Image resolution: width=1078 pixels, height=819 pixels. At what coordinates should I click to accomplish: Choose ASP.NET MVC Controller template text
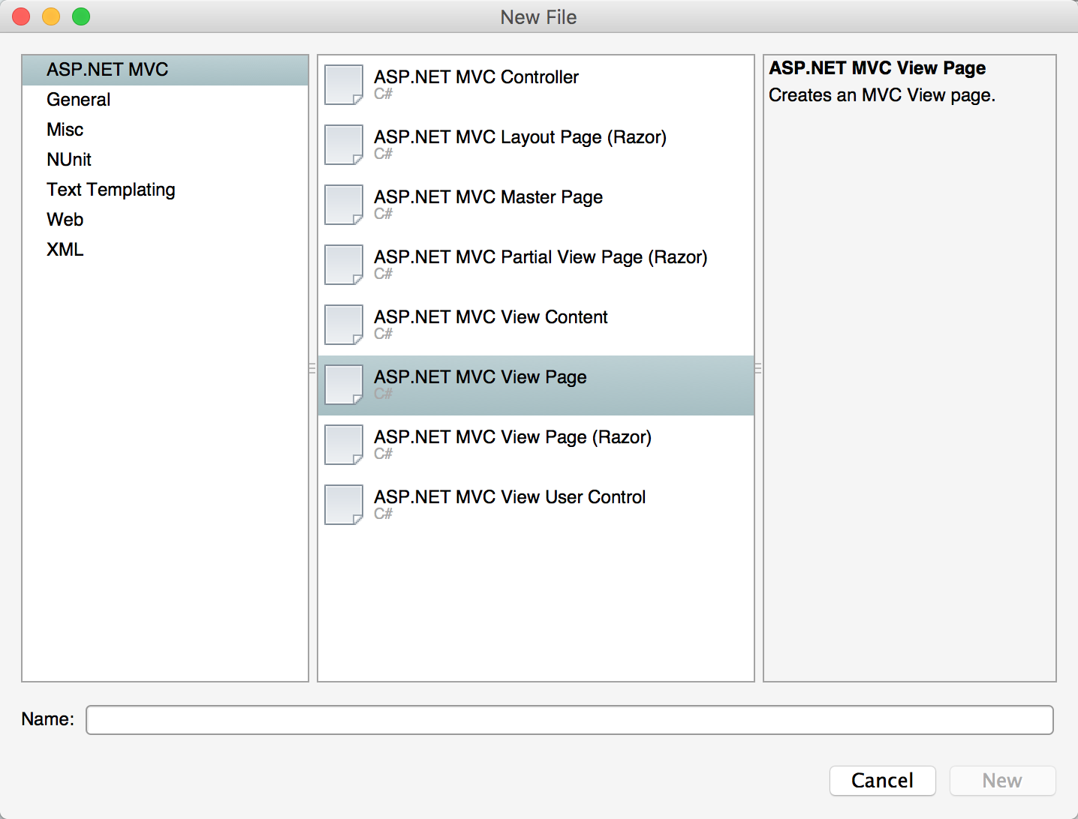coord(476,77)
